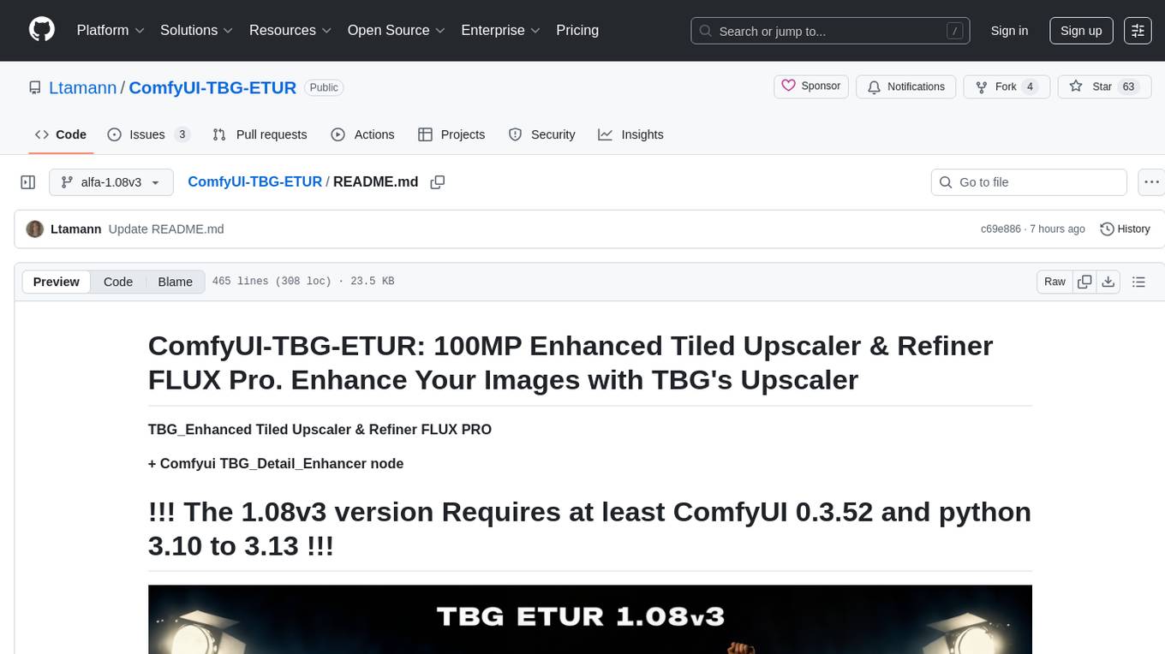Open the command palette icon
The image size is (1165, 654).
(1138, 31)
